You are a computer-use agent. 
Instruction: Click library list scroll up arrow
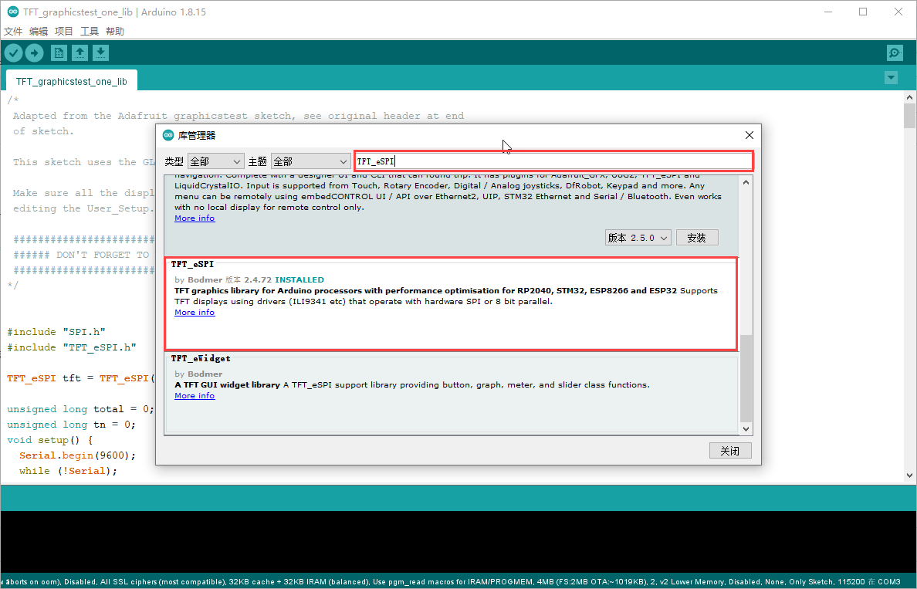(746, 182)
